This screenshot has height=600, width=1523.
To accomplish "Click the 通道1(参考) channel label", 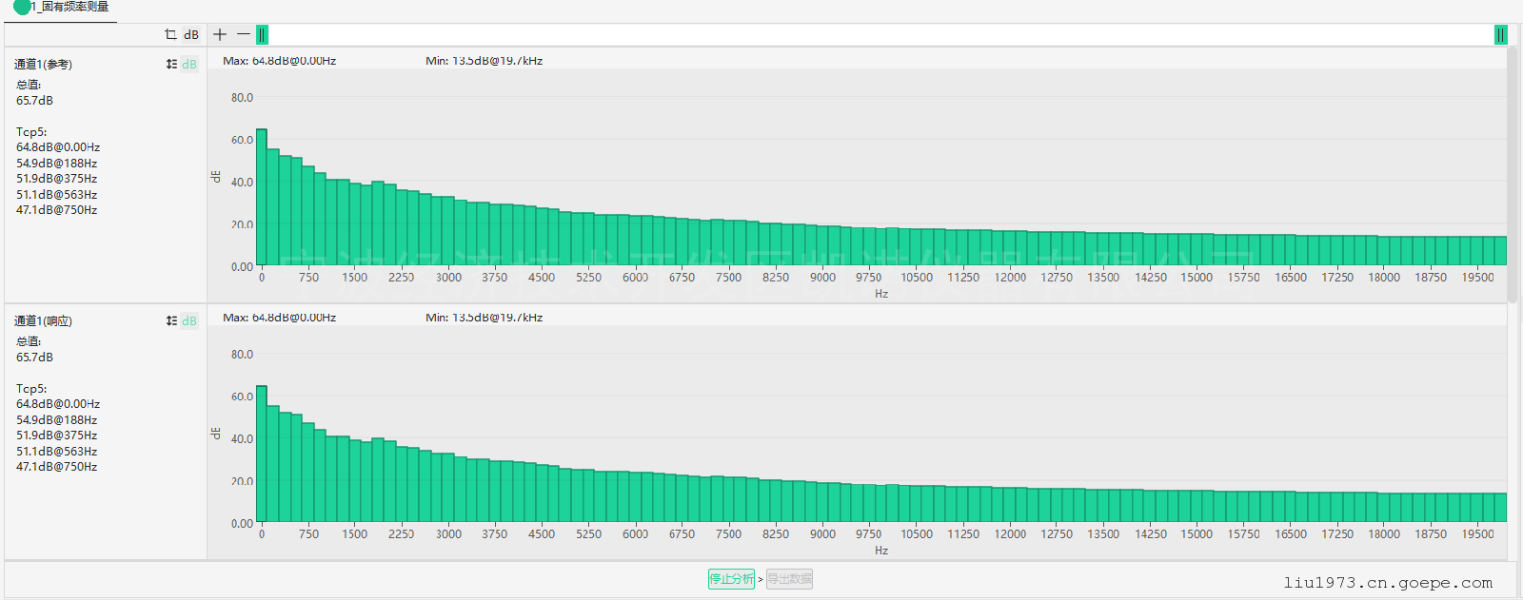I will pyautogui.click(x=43, y=65).
